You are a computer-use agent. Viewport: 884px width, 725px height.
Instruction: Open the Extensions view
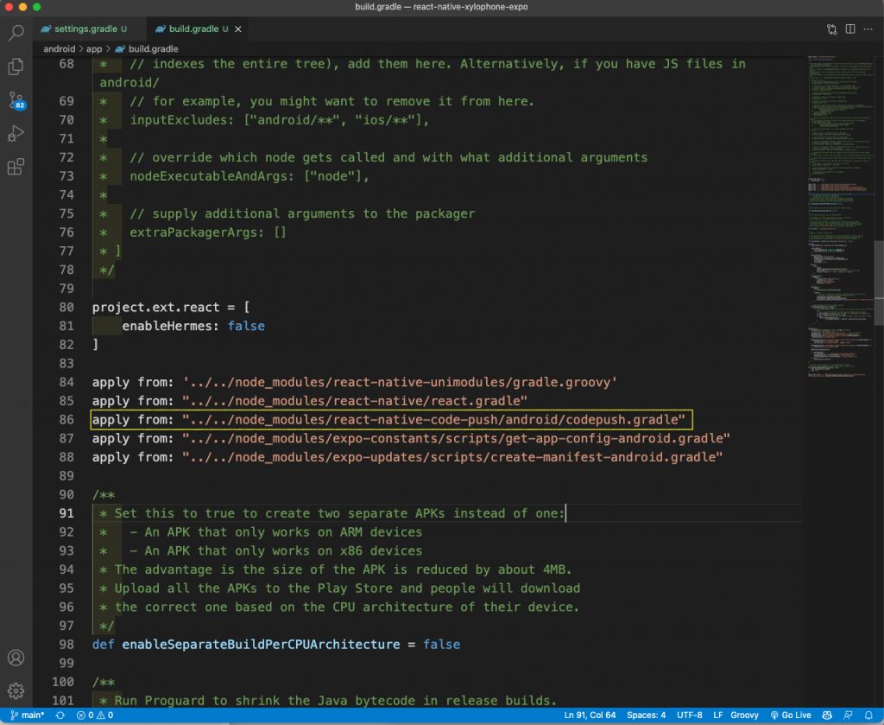(x=16, y=168)
